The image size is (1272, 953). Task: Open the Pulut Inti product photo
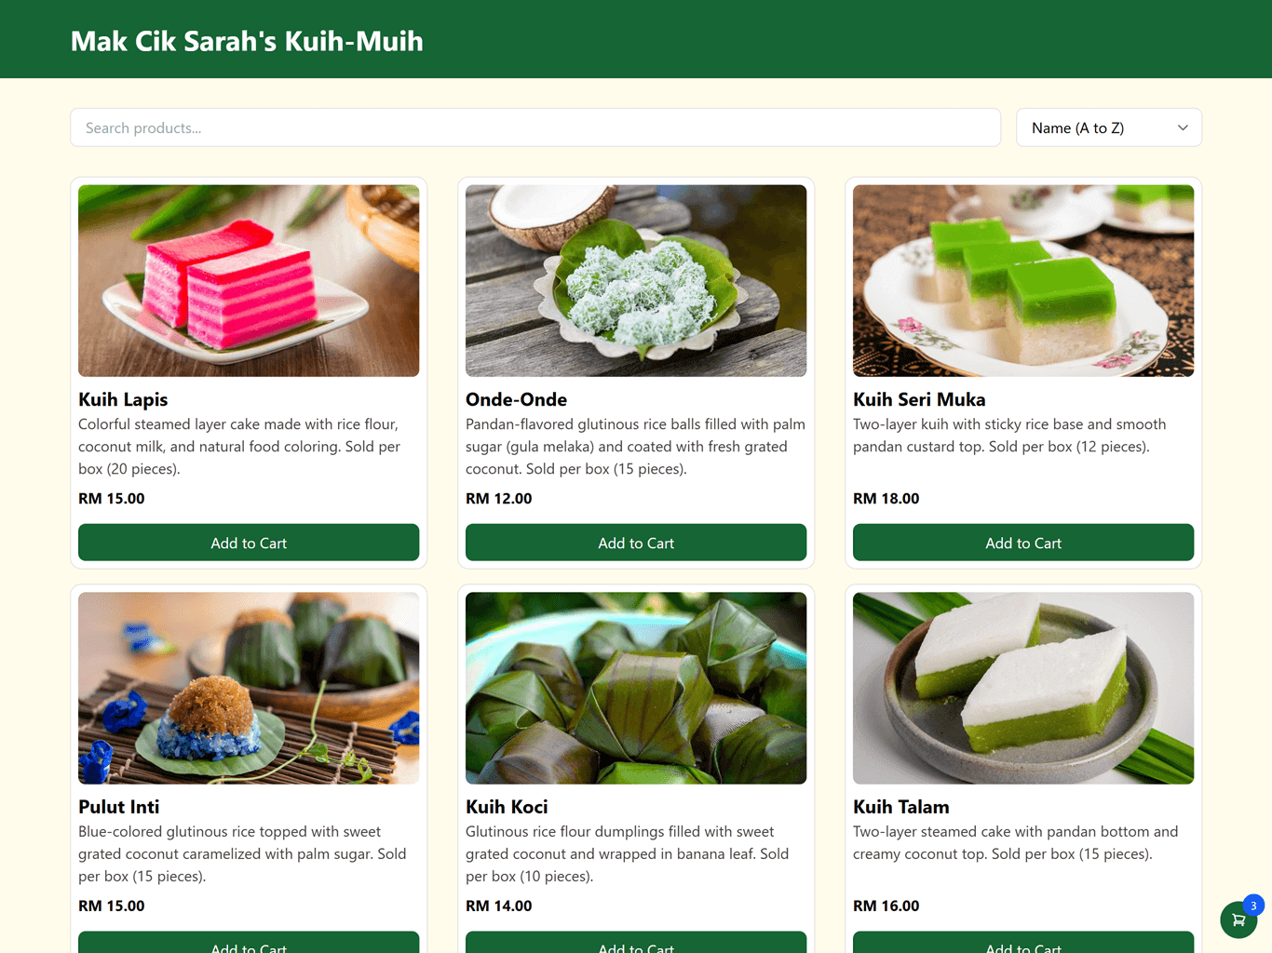point(249,689)
